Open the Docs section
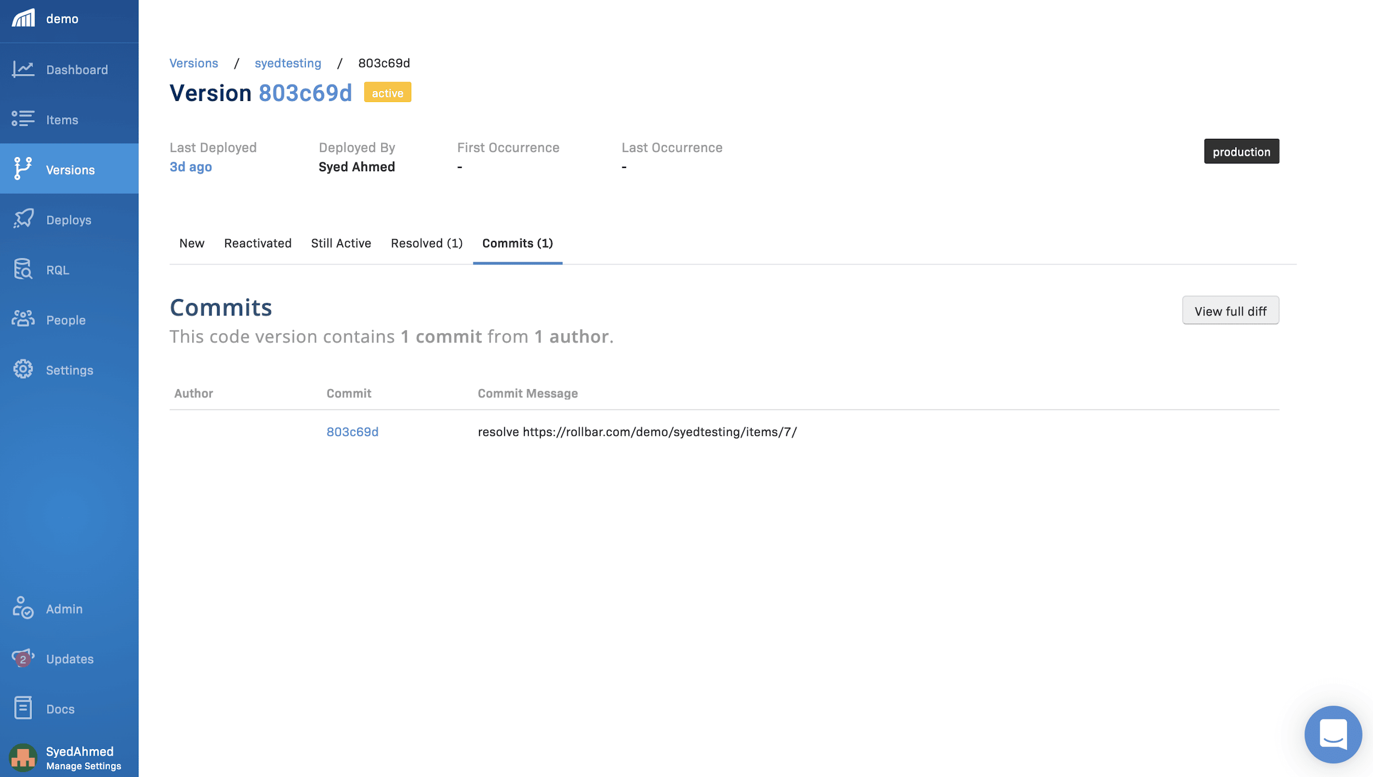The width and height of the screenshot is (1373, 777). (x=60, y=708)
